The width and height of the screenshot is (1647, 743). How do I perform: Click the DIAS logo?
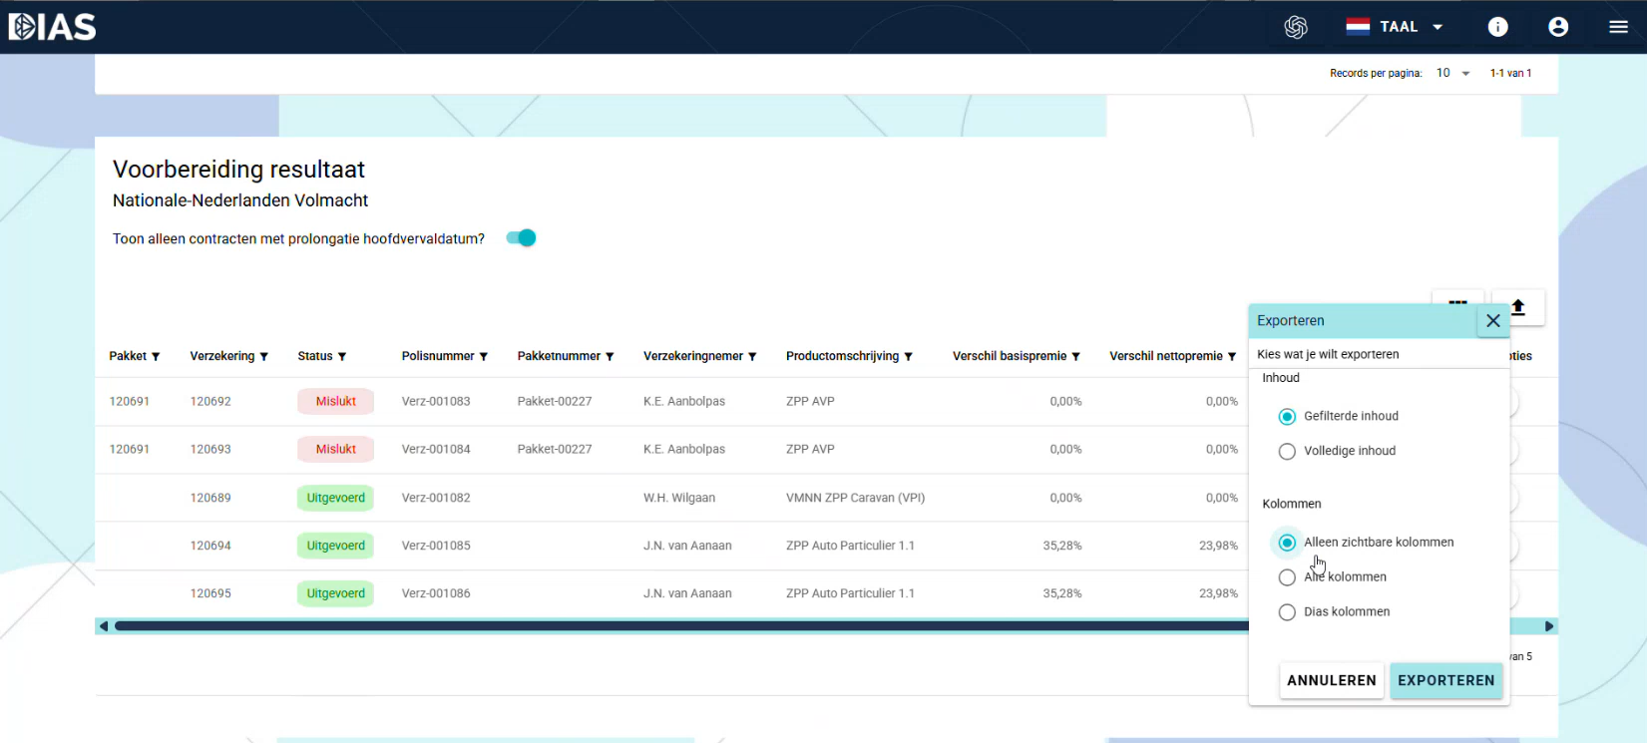coord(53,27)
